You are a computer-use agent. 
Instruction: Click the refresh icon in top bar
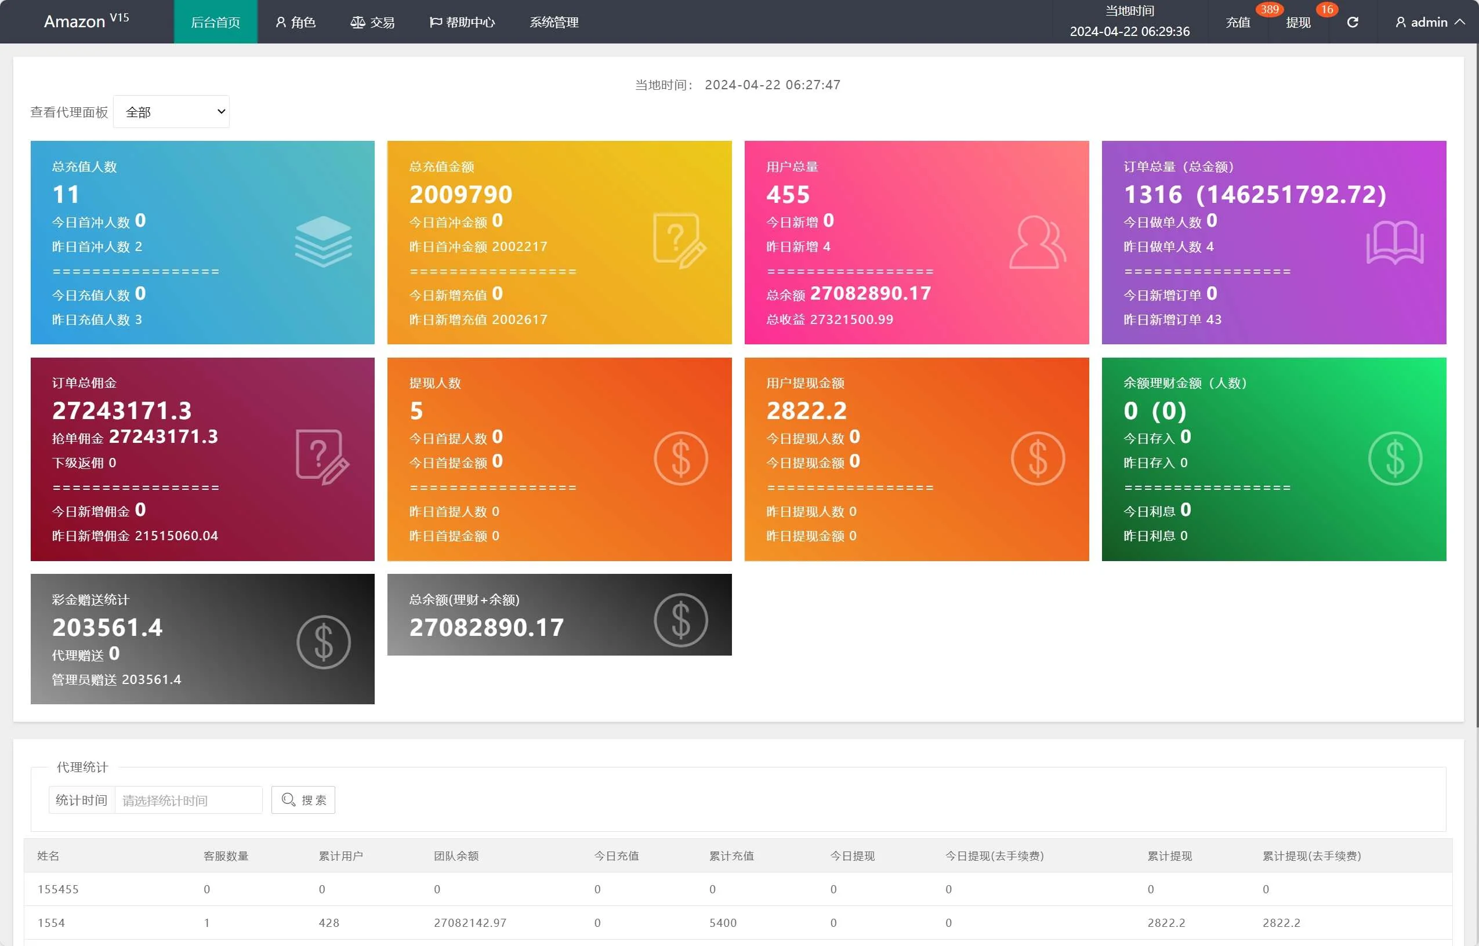point(1353,22)
